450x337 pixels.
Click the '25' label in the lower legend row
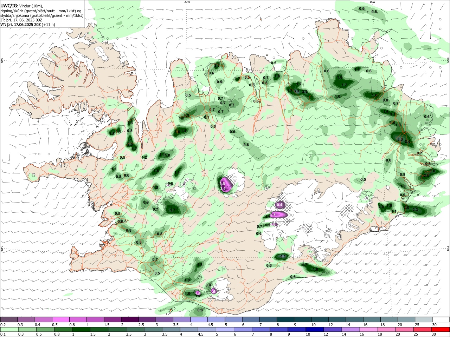pyautogui.click(x=416, y=334)
